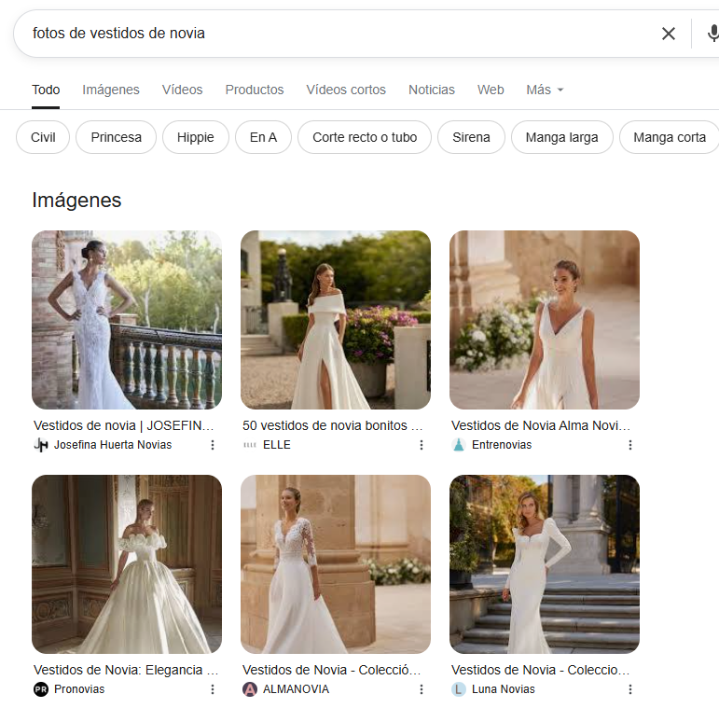Click the microphone voice search icon
The height and width of the screenshot is (722, 719).
point(712,34)
